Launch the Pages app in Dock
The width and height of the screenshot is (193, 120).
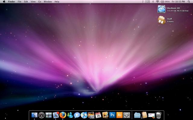click(x=105, y=115)
